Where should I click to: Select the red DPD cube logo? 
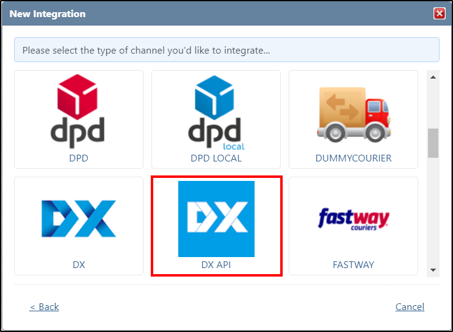click(78, 111)
